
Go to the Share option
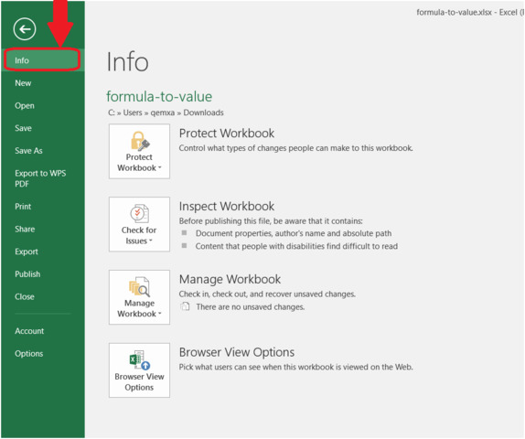(x=25, y=229)
